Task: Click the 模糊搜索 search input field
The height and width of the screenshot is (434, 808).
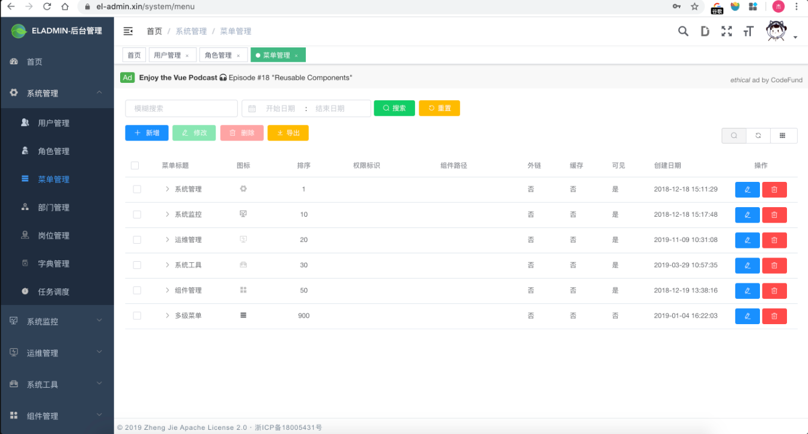Action: click(180, 108)
